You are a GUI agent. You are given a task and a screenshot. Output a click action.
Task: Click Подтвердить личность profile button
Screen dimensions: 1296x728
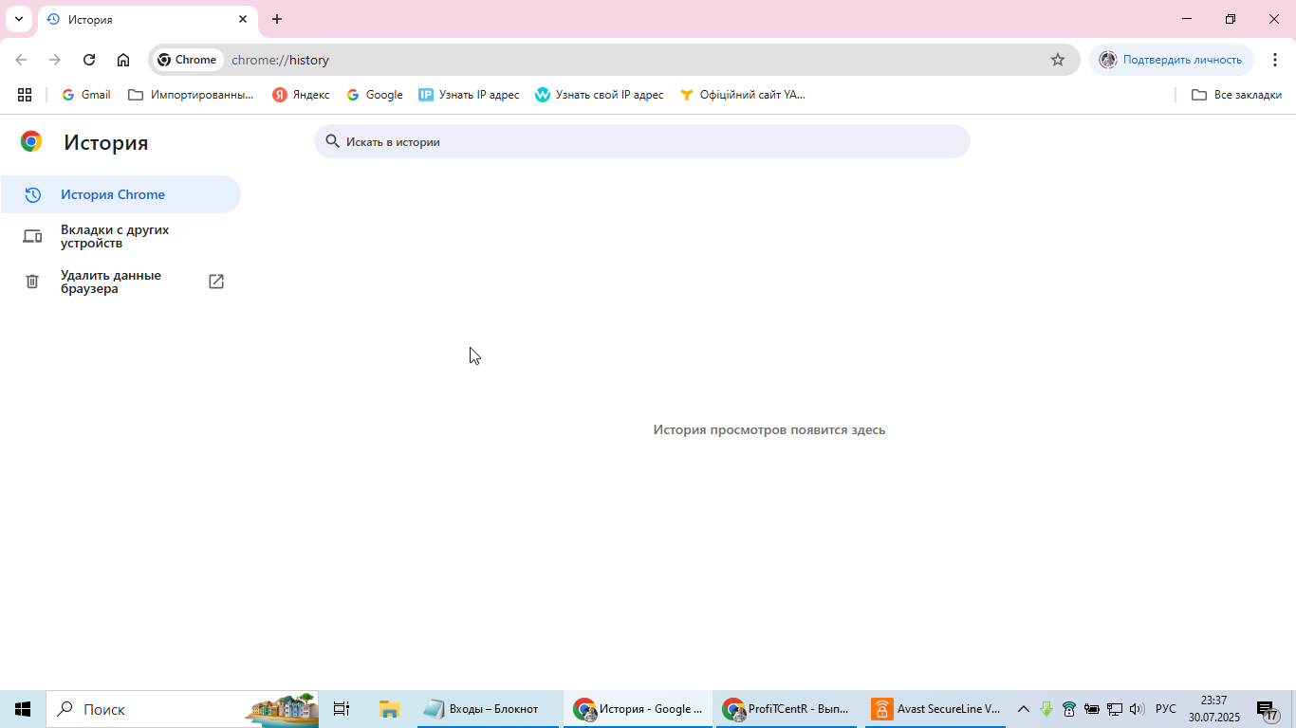pyautogui.click(x=1172, y=60)
